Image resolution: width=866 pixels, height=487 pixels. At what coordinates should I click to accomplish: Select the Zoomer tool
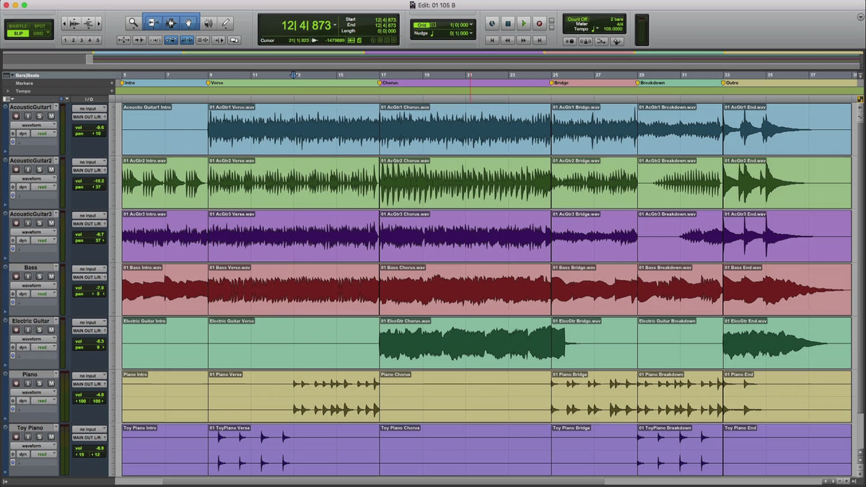134,23
